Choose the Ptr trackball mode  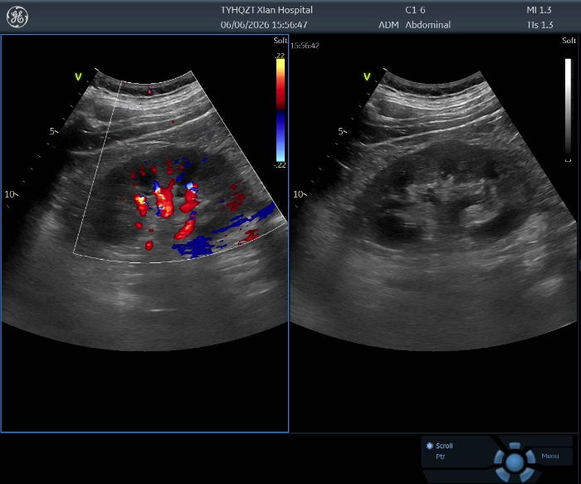click(440, 457)
